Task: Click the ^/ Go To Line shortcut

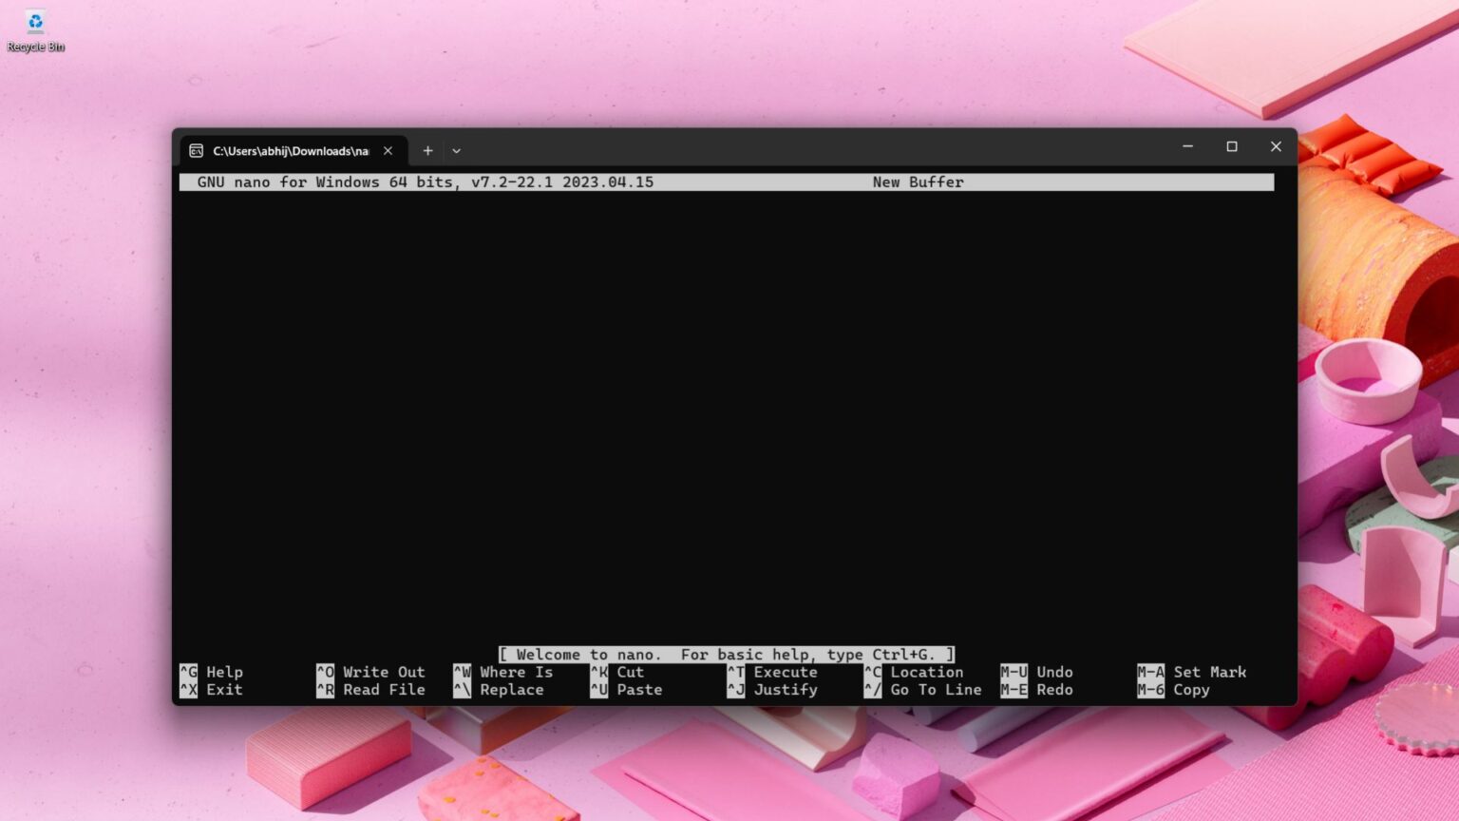Action: pyautogui.click(x=922, y=690)
